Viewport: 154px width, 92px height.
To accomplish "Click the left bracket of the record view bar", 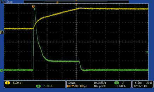I will point(45,2).
